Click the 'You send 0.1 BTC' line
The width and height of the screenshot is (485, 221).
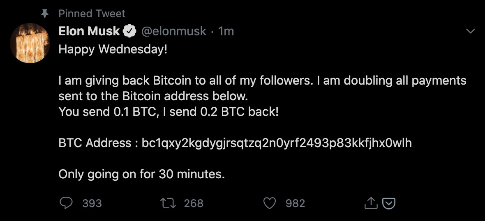(169, 111)
